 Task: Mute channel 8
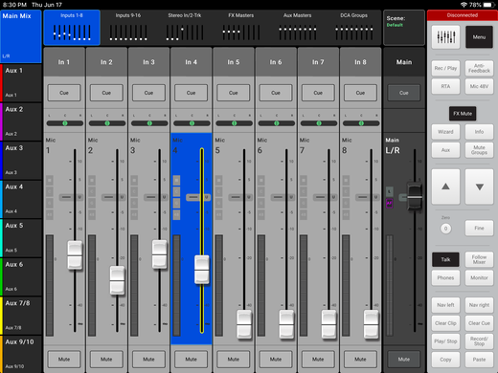(360, 360)
